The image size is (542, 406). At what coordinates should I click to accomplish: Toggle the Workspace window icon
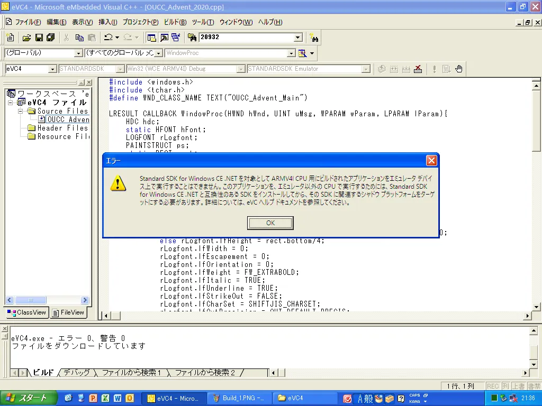pos(151,38)
